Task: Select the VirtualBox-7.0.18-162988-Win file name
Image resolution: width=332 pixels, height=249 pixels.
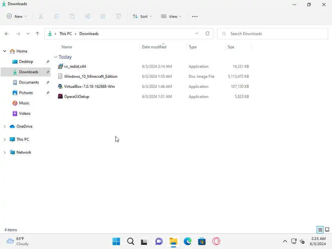Action: 89,86
